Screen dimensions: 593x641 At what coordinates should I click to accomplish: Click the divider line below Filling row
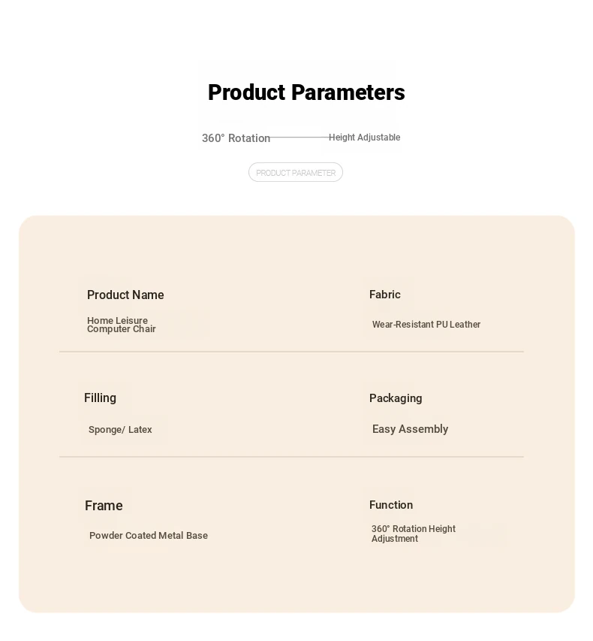(291, 457)
